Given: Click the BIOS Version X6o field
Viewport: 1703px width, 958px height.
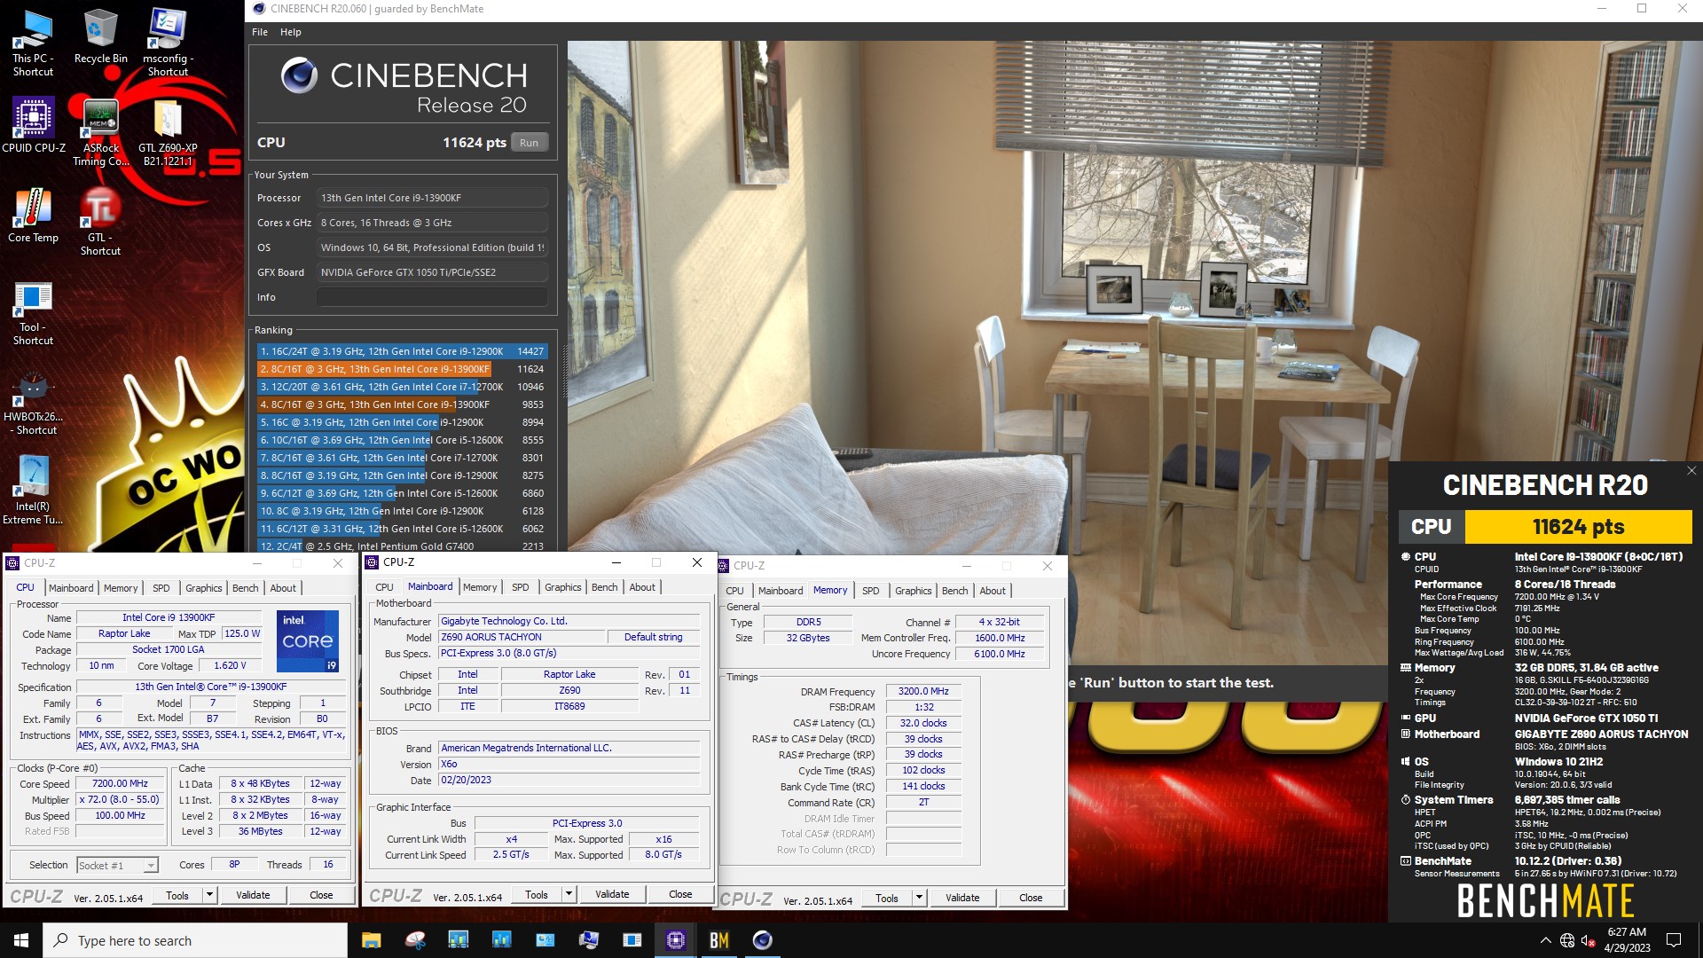Looking at the screenshot, I should point(569,765).
